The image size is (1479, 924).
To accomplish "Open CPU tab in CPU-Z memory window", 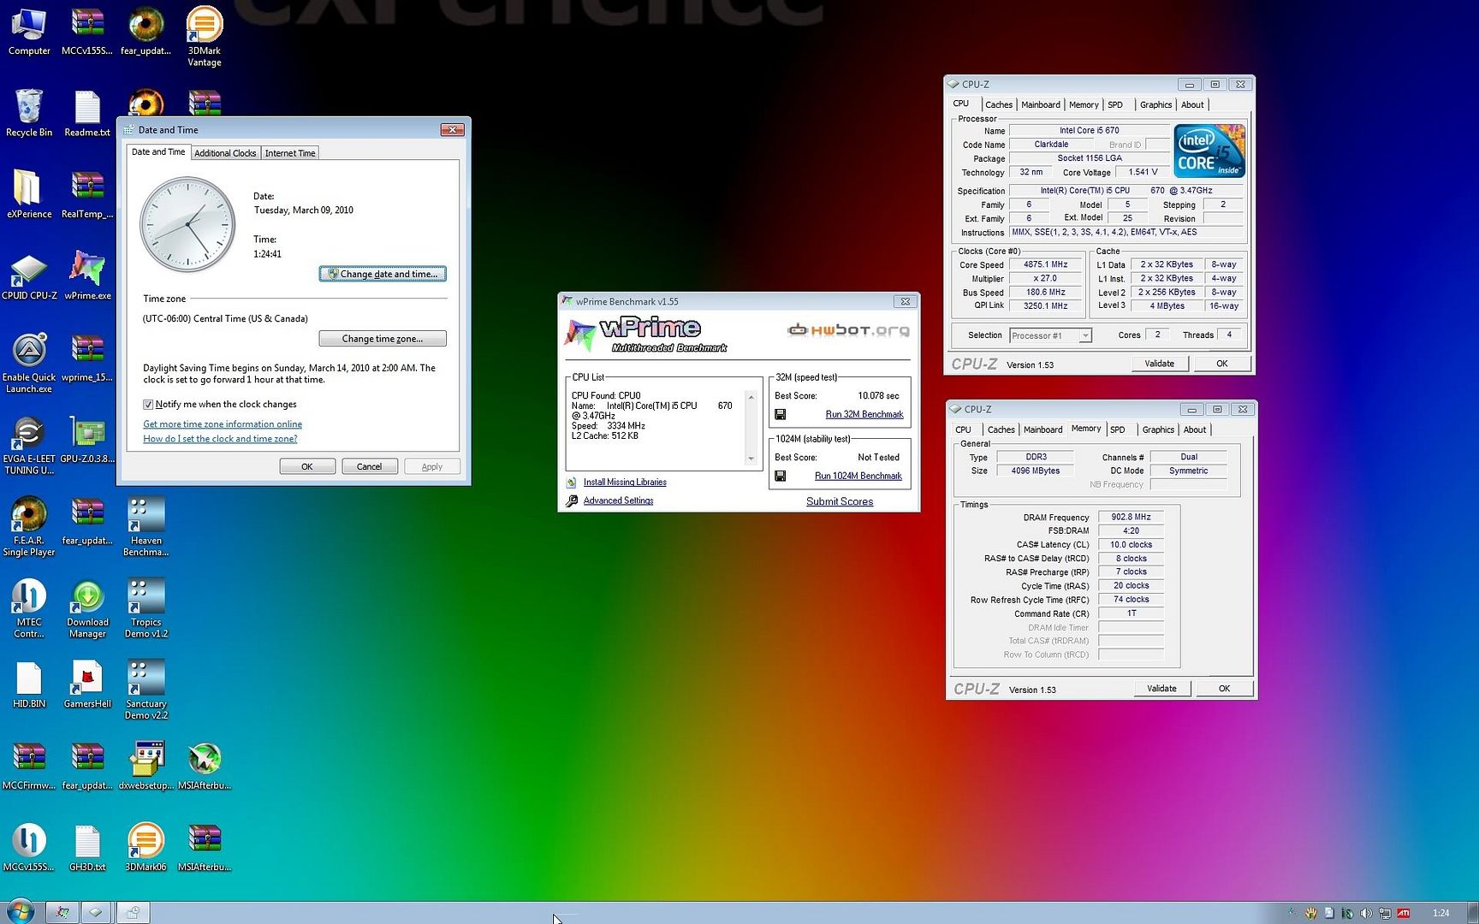I will pyautogui.click(x=963, y=429).
